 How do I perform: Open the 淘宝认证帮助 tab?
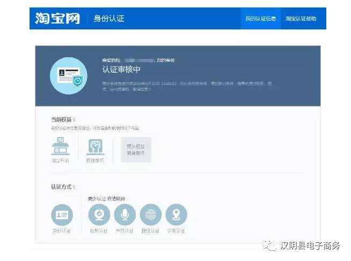(301, 19)
